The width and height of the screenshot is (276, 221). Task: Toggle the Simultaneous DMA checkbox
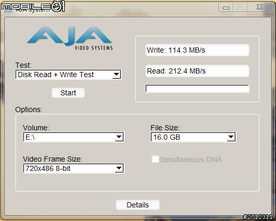point(155,159)
